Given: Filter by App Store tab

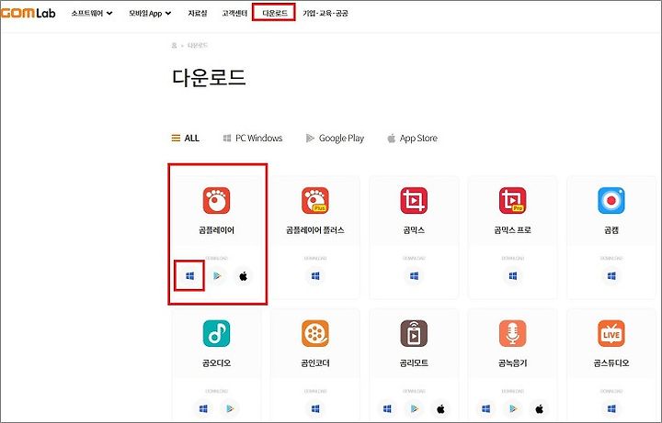Looking at the screenshot, I should point(412,138).
